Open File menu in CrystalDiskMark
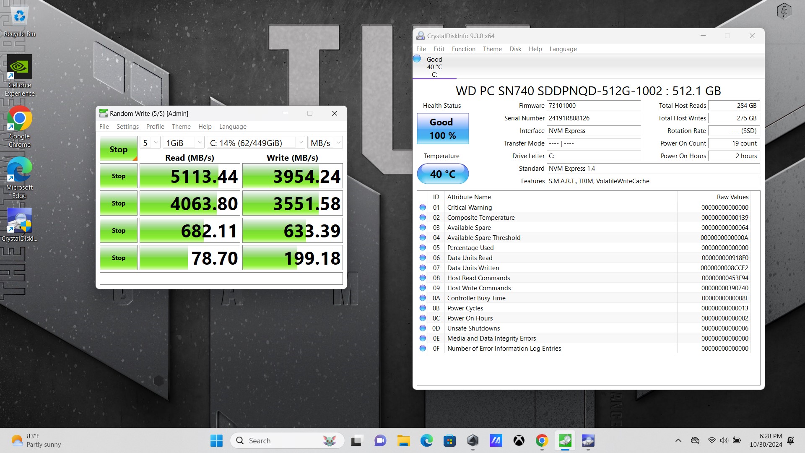 click(104, 127)
